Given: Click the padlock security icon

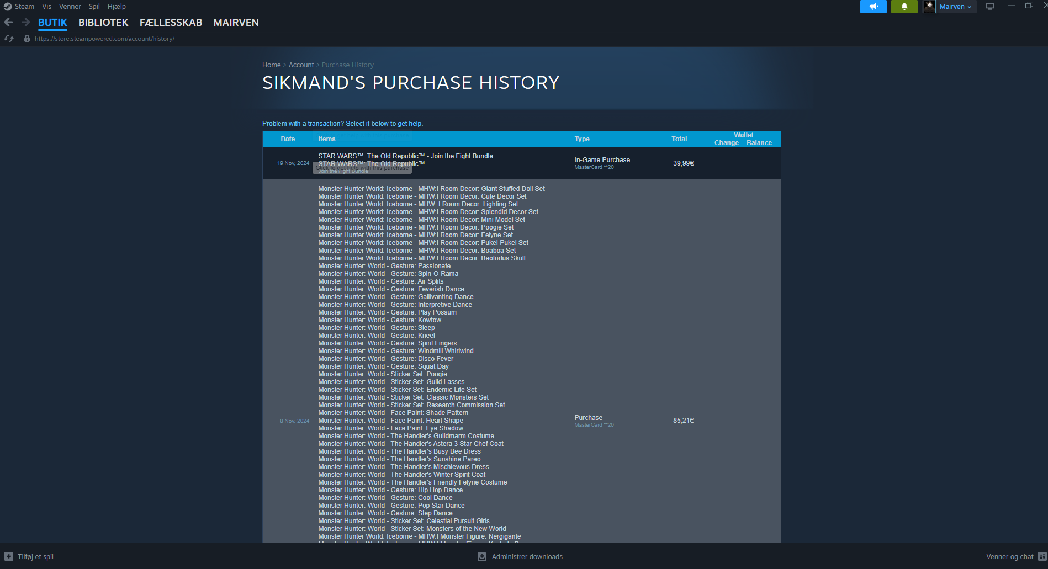Looking at the screenshot, I should (27, 39).
